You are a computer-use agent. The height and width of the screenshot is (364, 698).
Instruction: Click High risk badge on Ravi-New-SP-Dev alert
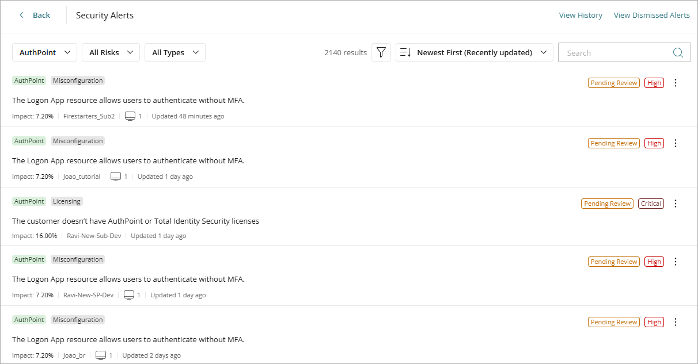coord(654,262)
